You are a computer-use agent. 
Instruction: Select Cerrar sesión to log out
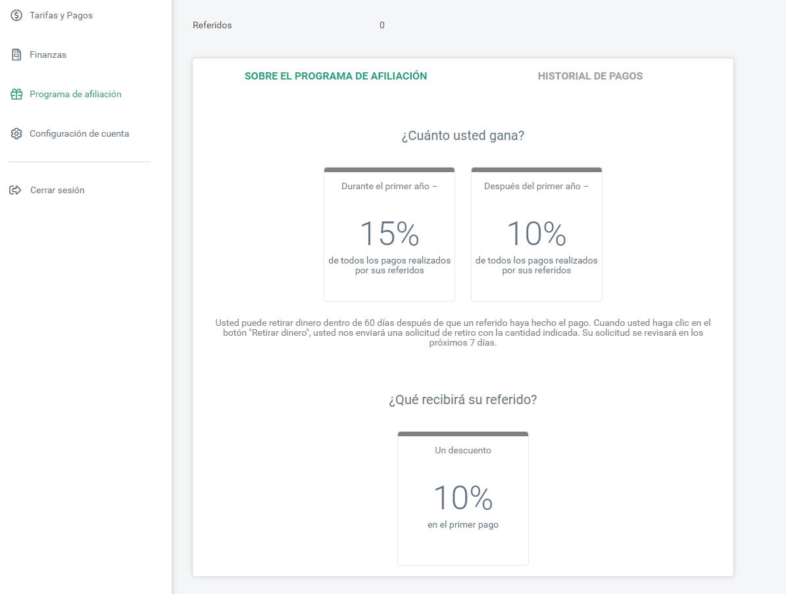[x=57, y=191]
